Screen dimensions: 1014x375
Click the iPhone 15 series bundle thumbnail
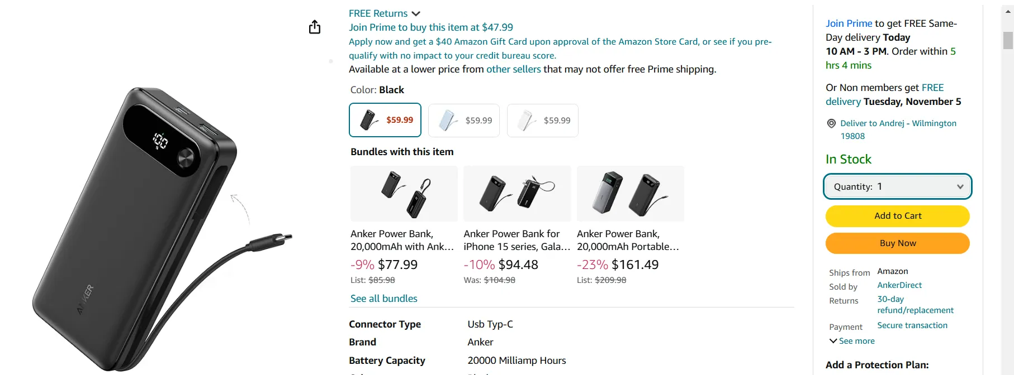click(517, 194)
